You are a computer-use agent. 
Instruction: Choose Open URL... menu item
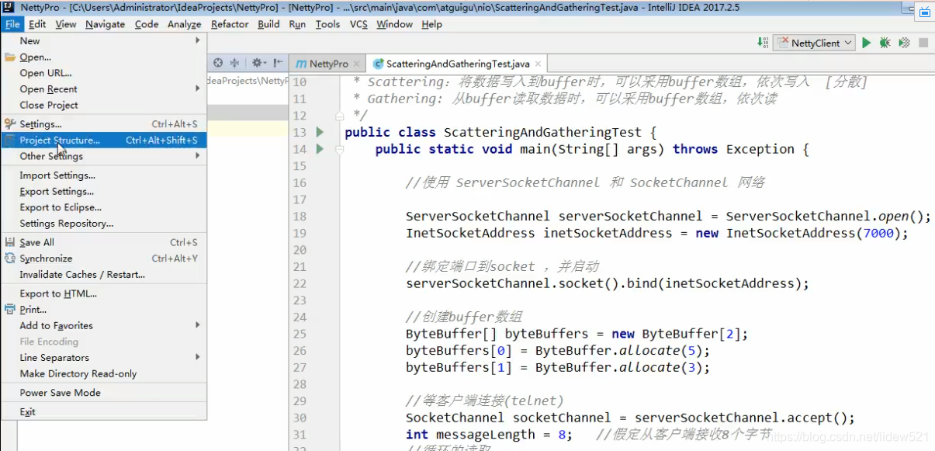click(104, 73)
